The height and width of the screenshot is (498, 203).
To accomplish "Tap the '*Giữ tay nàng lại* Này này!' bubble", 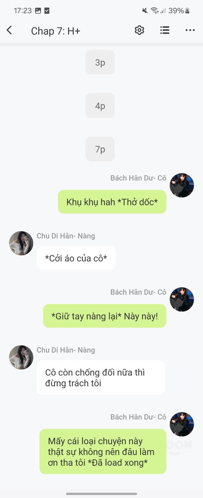I will (105, 316).
